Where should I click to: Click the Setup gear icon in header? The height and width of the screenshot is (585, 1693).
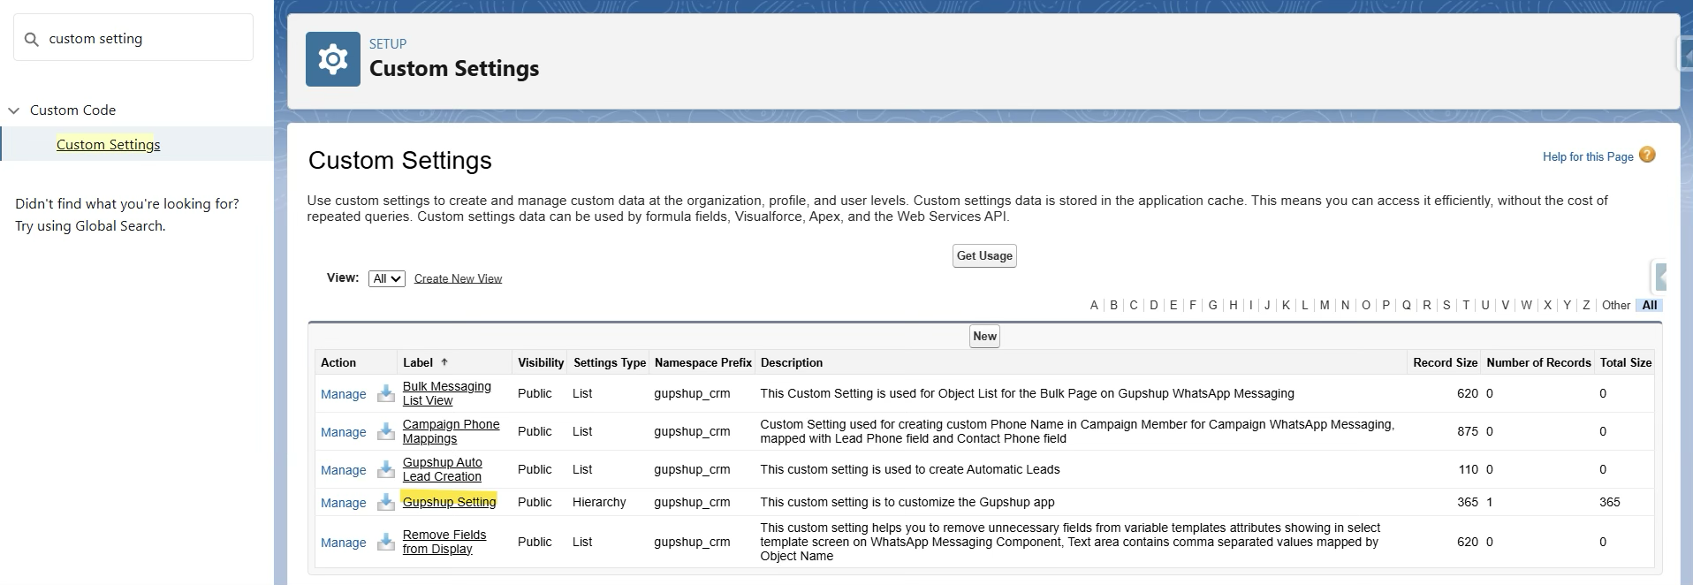pos(333,59)
